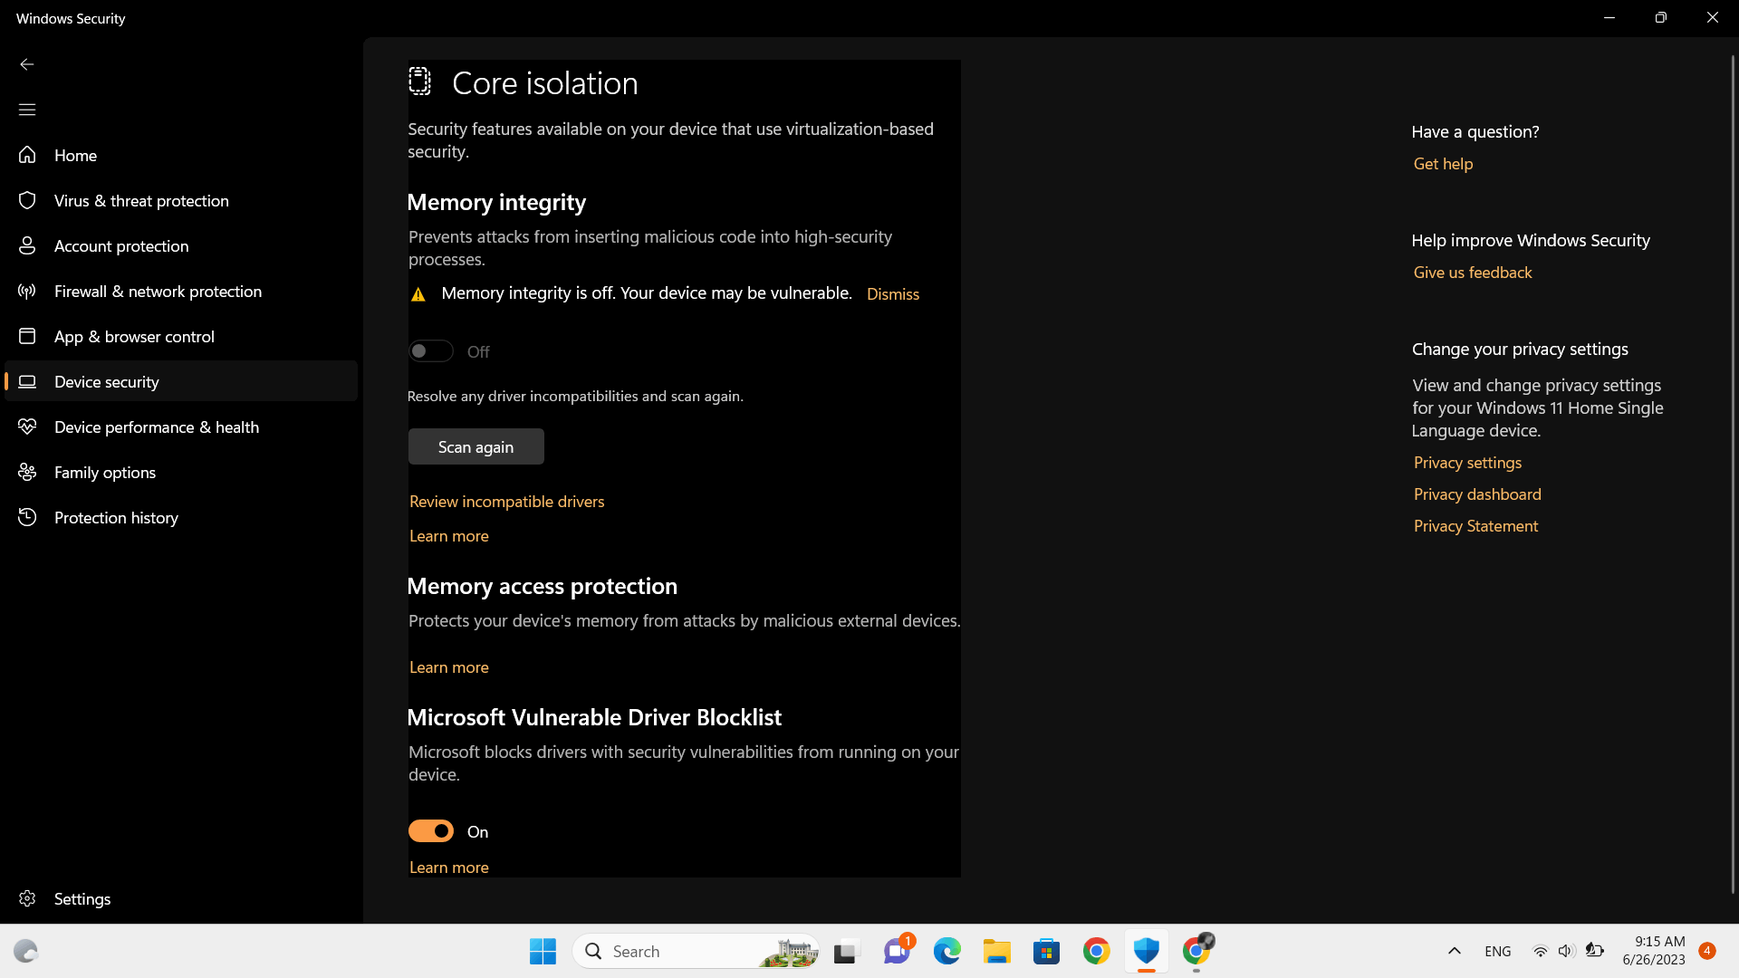
Task: Click Learn more under Memory integrity
Action: 448,536
